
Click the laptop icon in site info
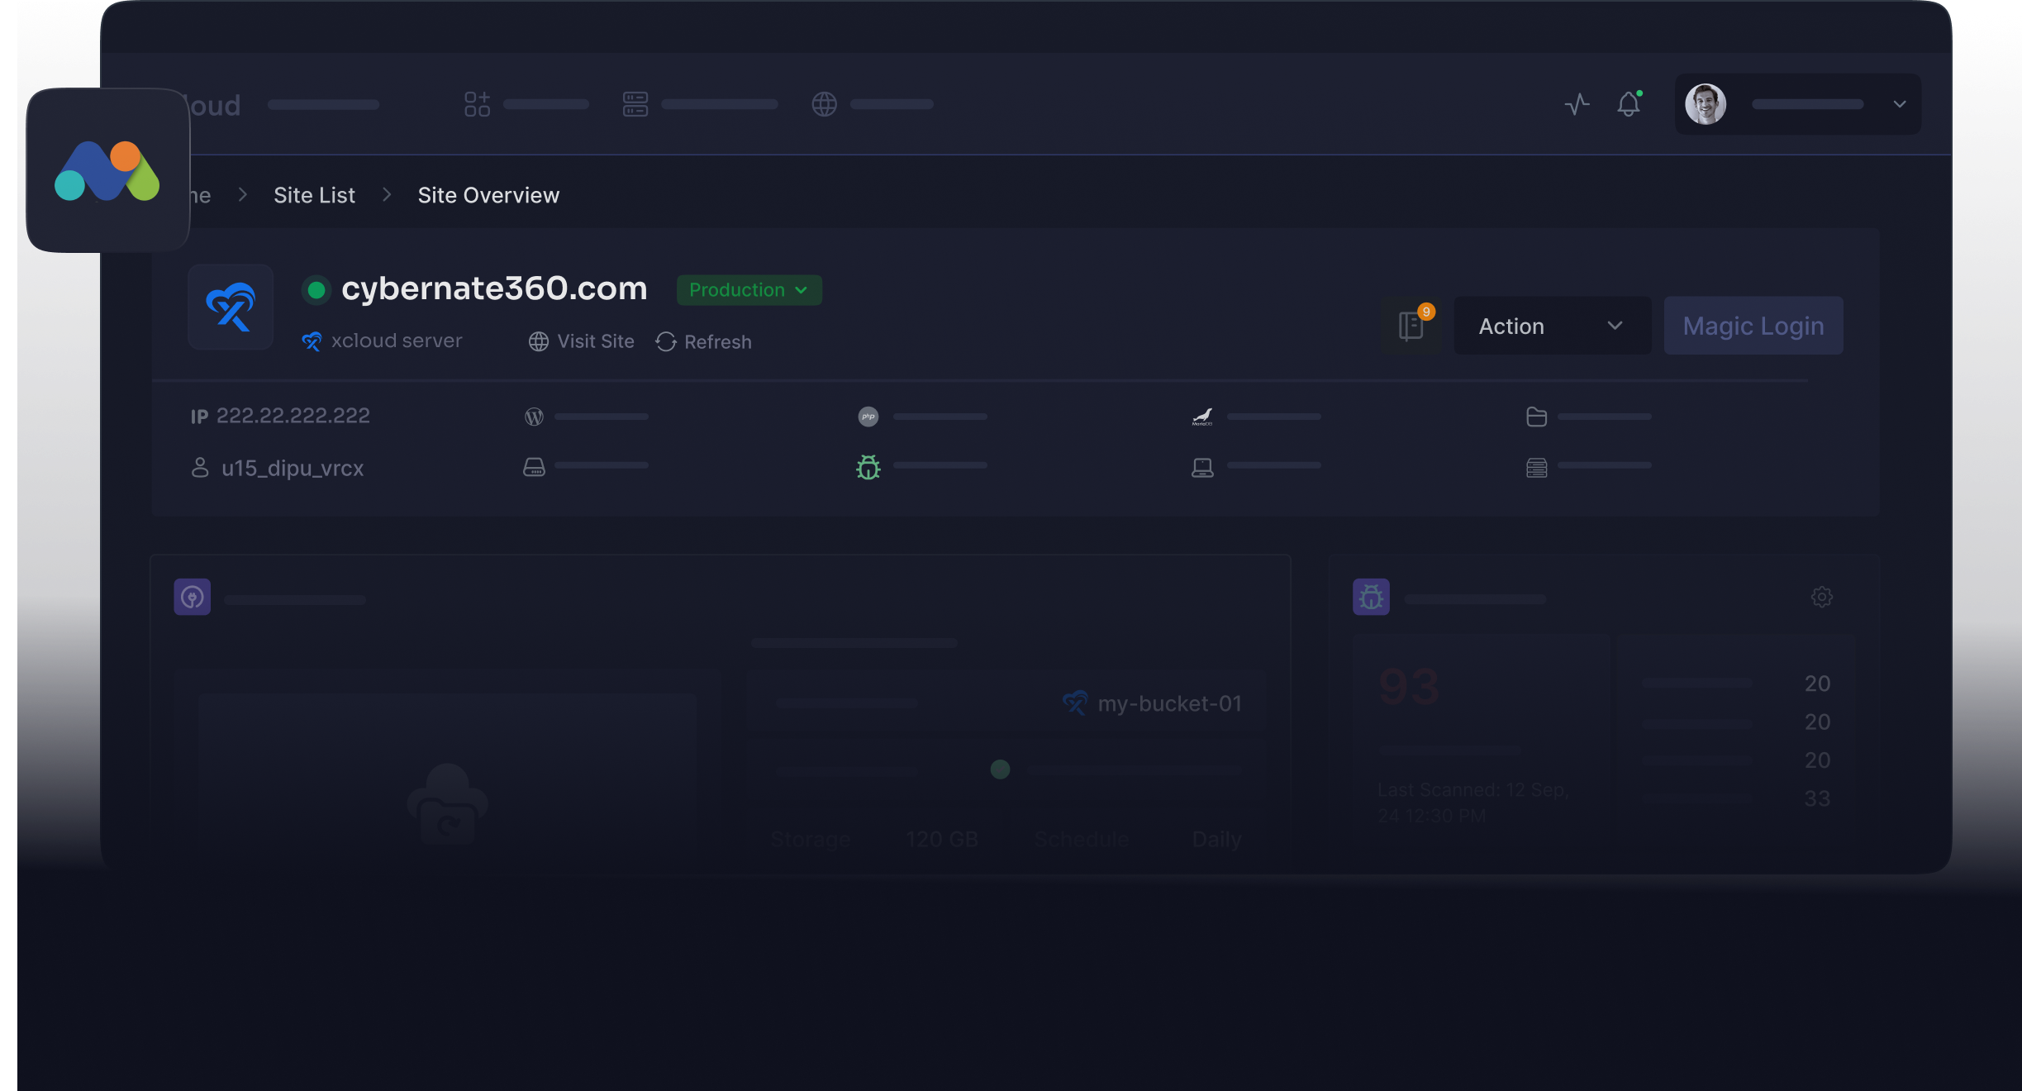(x=1202, y=468)
